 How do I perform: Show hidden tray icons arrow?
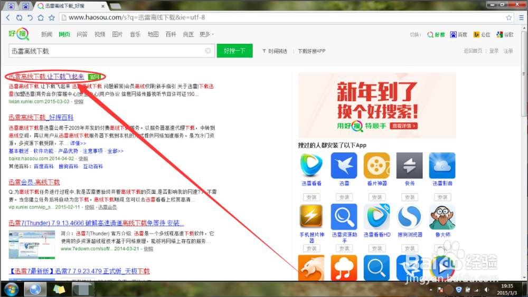(x=431, y=290)
